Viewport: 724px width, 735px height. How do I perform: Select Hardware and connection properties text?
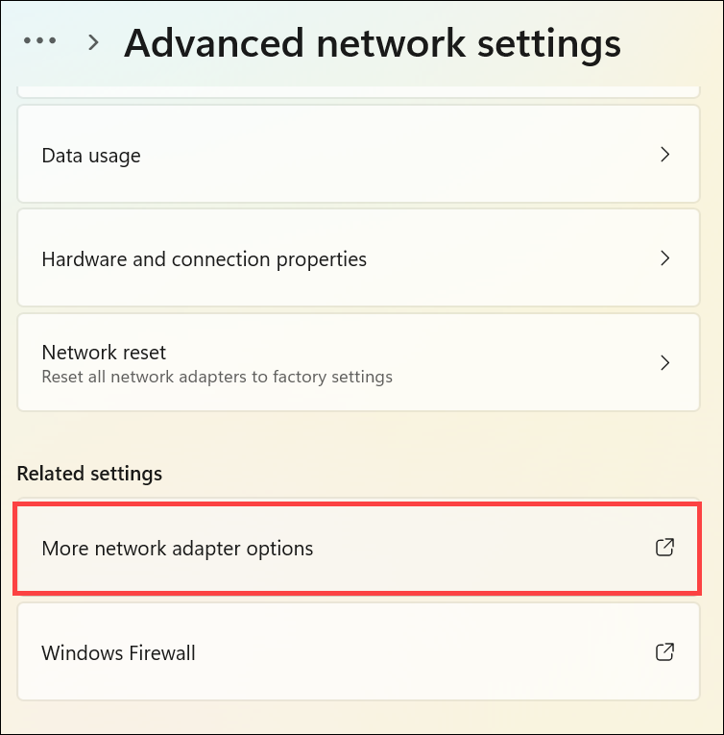point(204,259)
